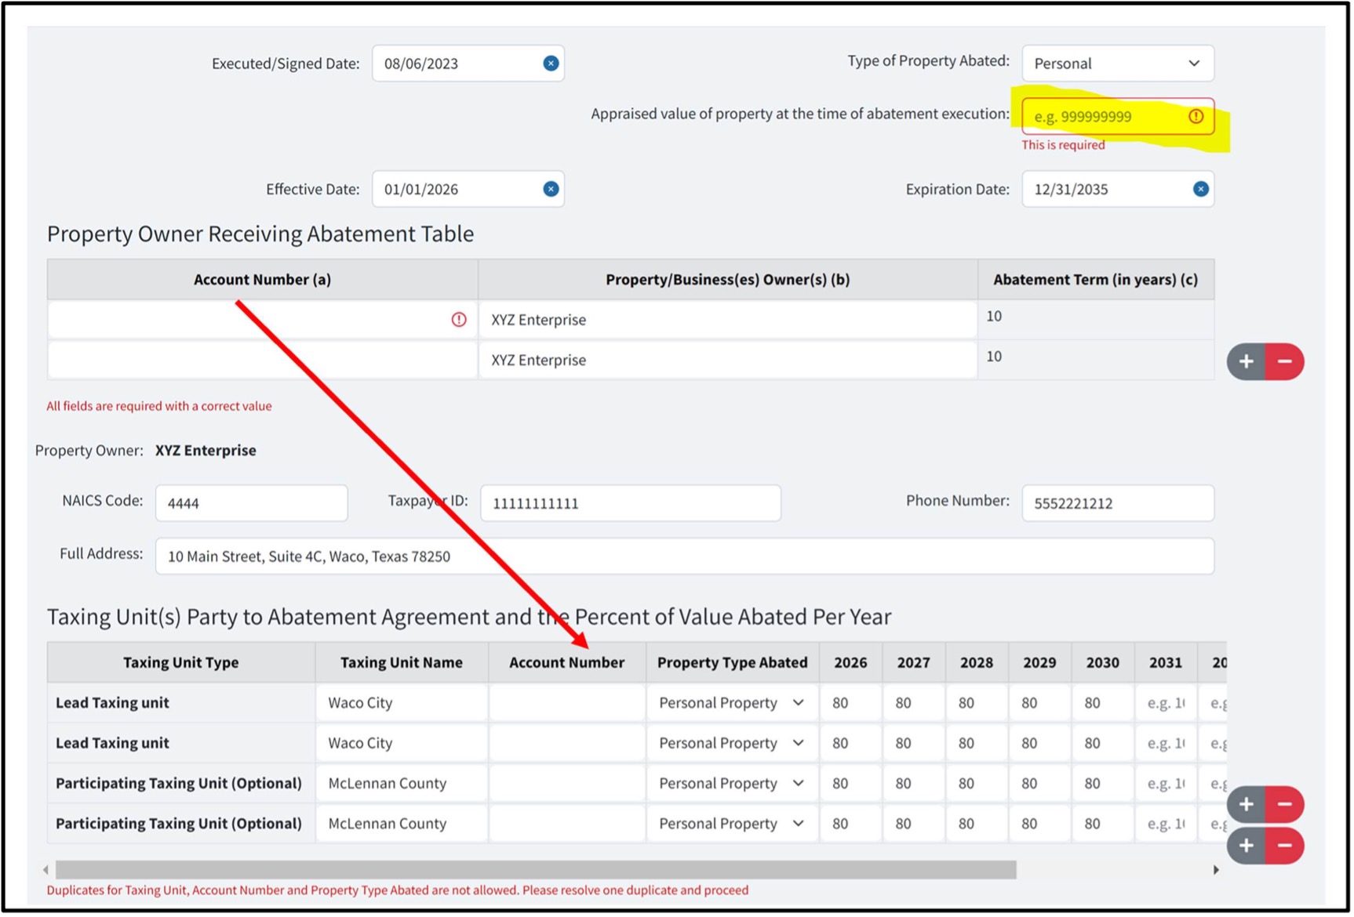1354x917 pixels.
Task: Clear the Expiration Date value
Action: 1200,189
